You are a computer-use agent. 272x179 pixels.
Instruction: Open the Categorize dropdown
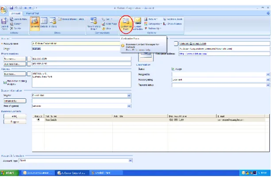[x=153, y=24]
